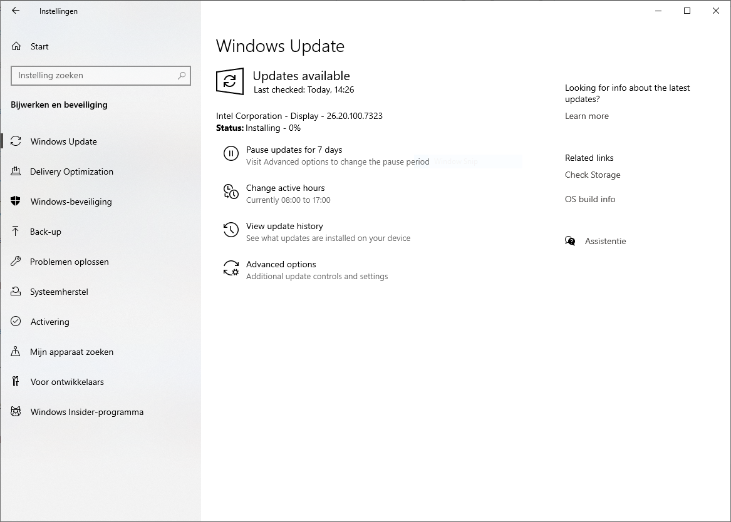Maximize the Instellingen window
This screenshot has width=731, height=522.
coord(687,11)
